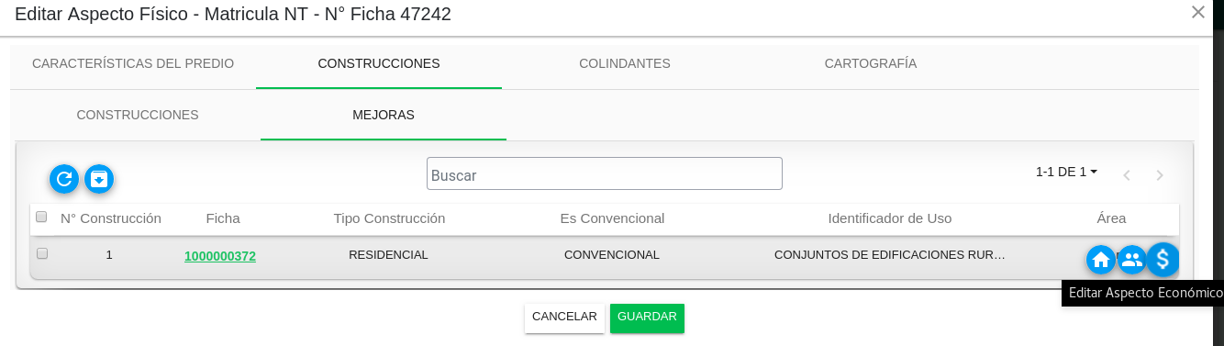Click the blue house icon in row 1

pyautogui.click(x=1101, y=260)
